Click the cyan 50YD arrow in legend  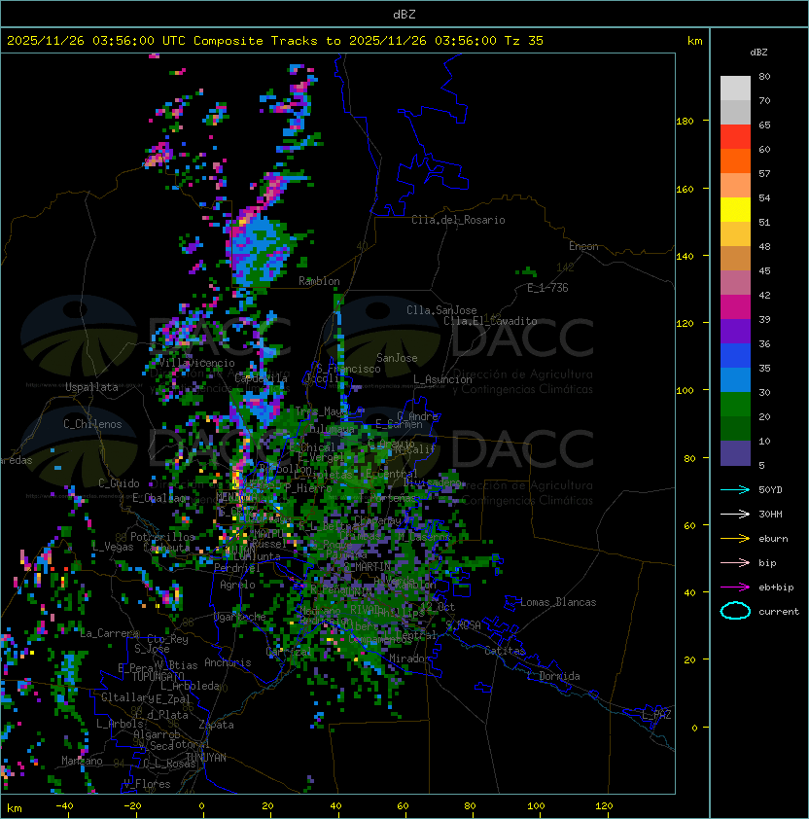[735, 489]
